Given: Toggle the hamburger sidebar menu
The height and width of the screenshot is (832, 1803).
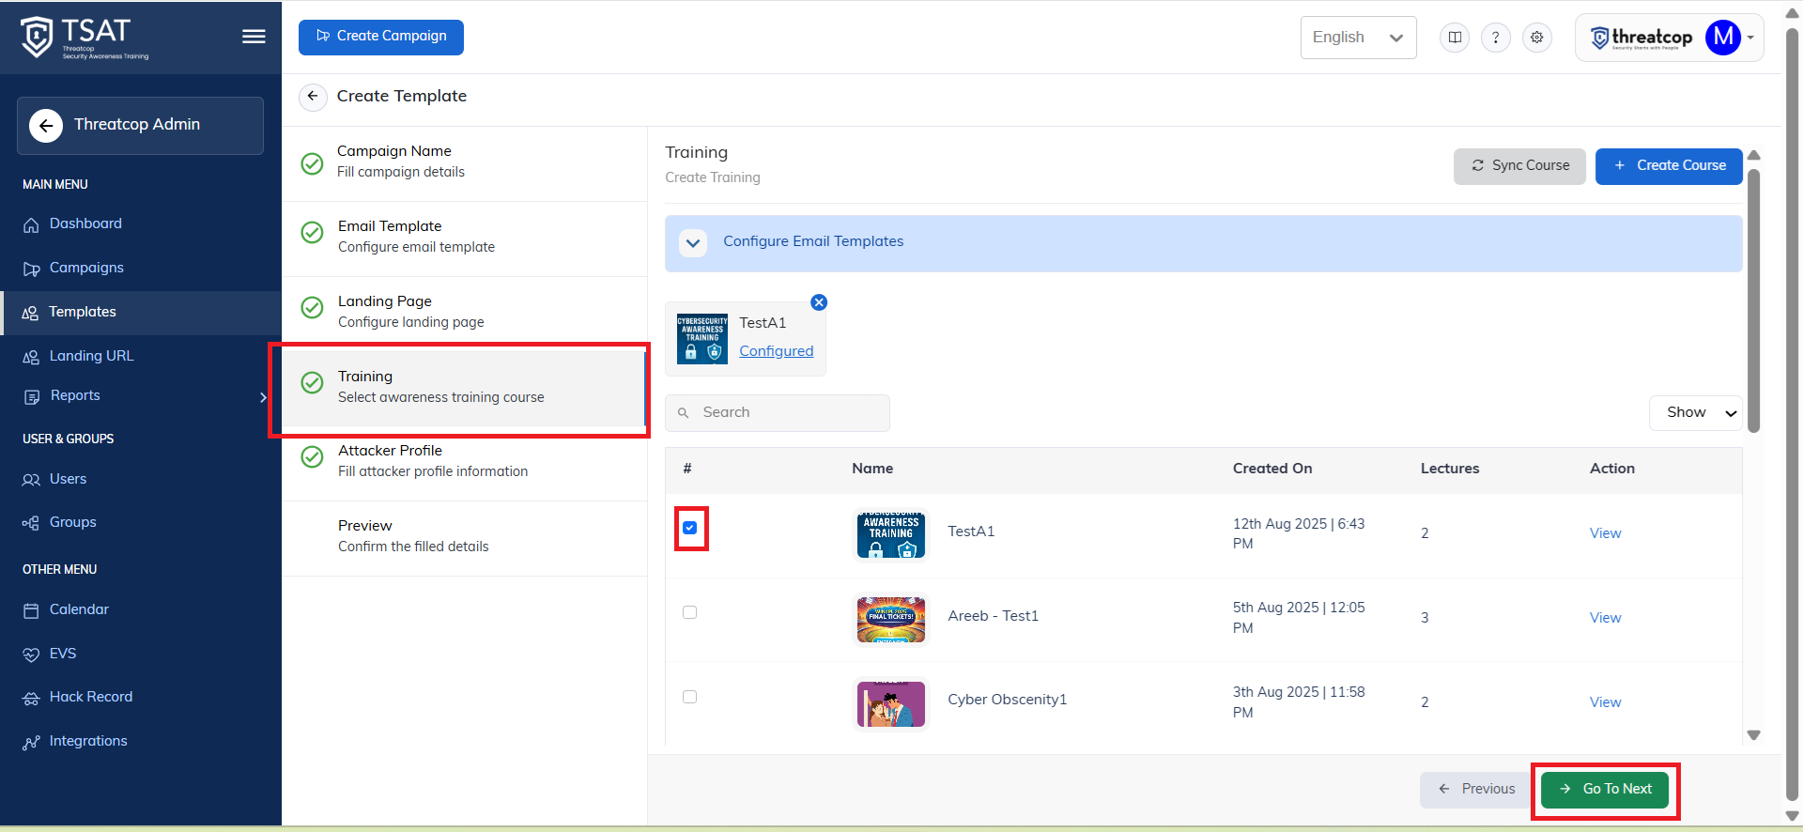Looking at the screenshot, I should [x=254, y=37].
